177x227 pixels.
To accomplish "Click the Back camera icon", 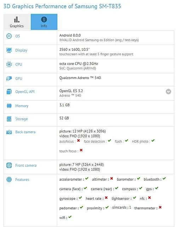I will point(9,132).
